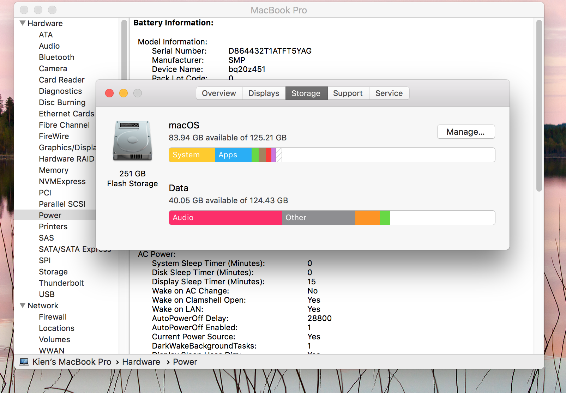The image size is (566, 393).
Task: Select Disc Burning in the sidebar
Action: click(x=62, y=102)
